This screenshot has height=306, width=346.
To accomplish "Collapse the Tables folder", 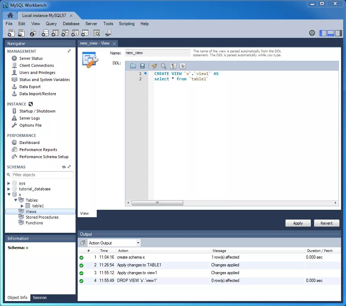I will 16,200.
